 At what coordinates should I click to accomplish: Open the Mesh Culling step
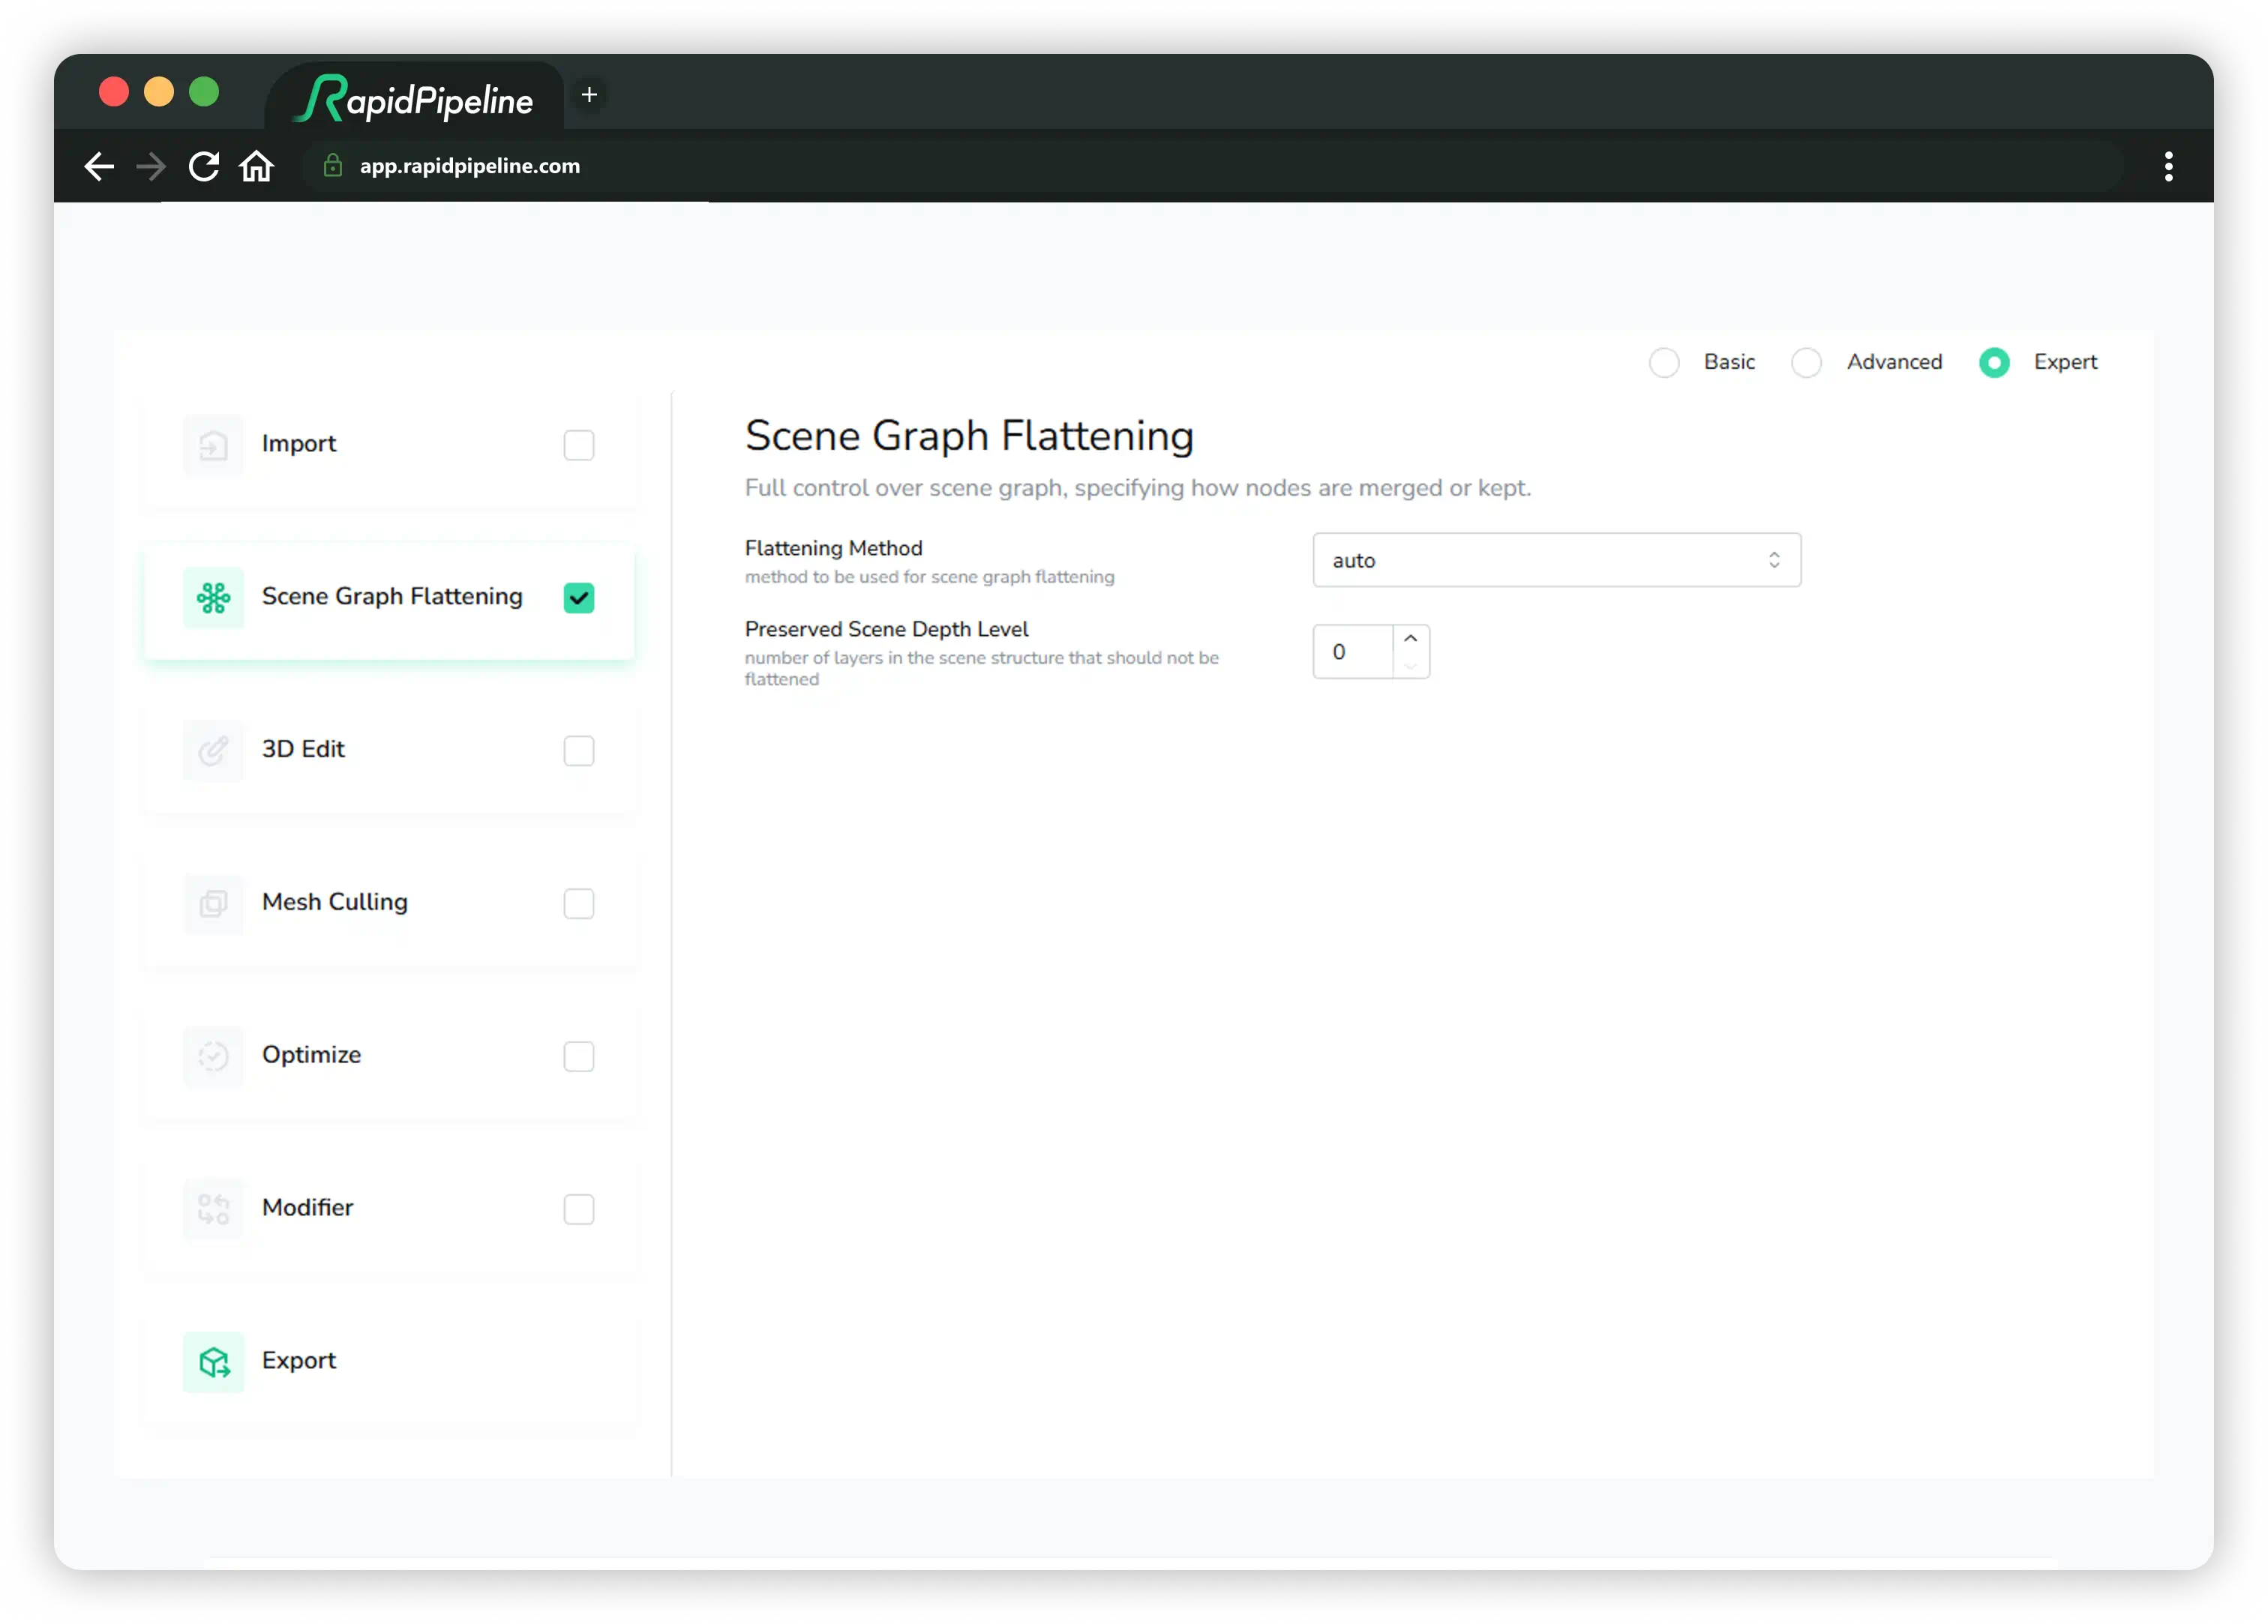pos(389,903)
